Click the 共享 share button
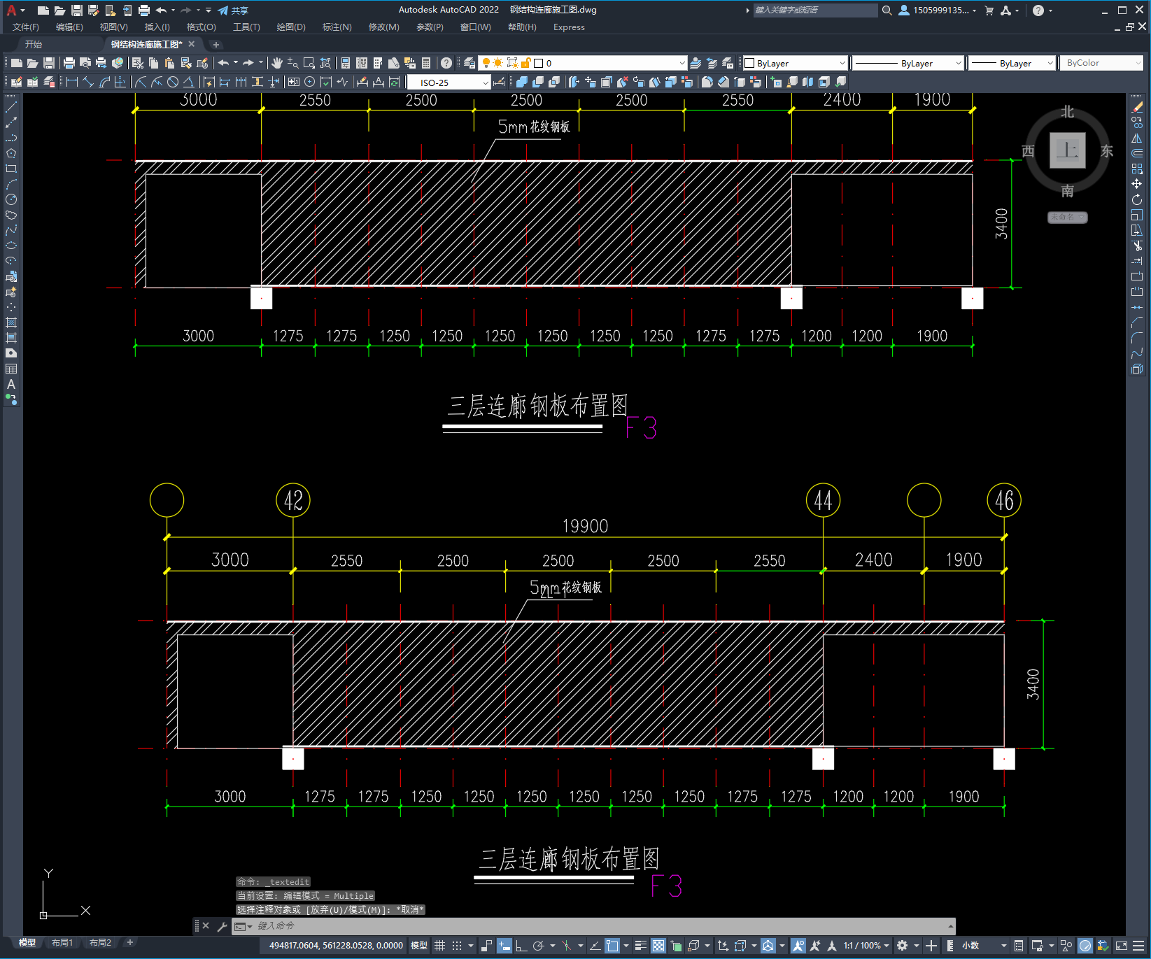Image resolution: width=1151 pixels, height=959 pixels. click(233, 10)
